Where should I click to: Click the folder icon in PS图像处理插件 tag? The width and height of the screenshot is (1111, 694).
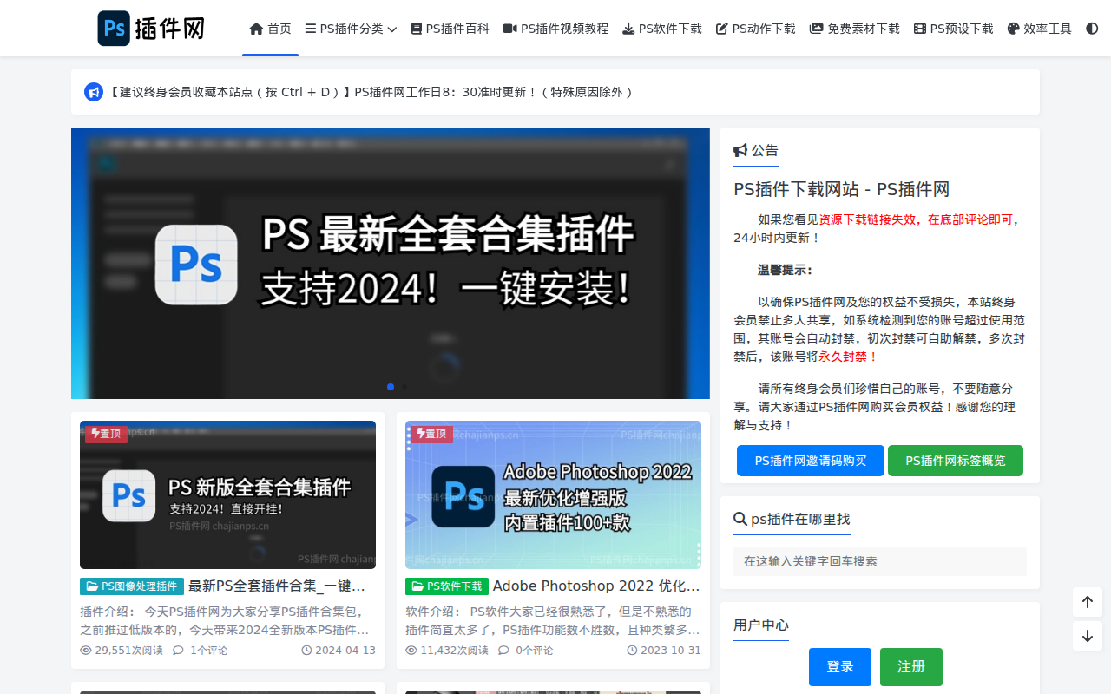pyautogui.click(x=92, y=586)
